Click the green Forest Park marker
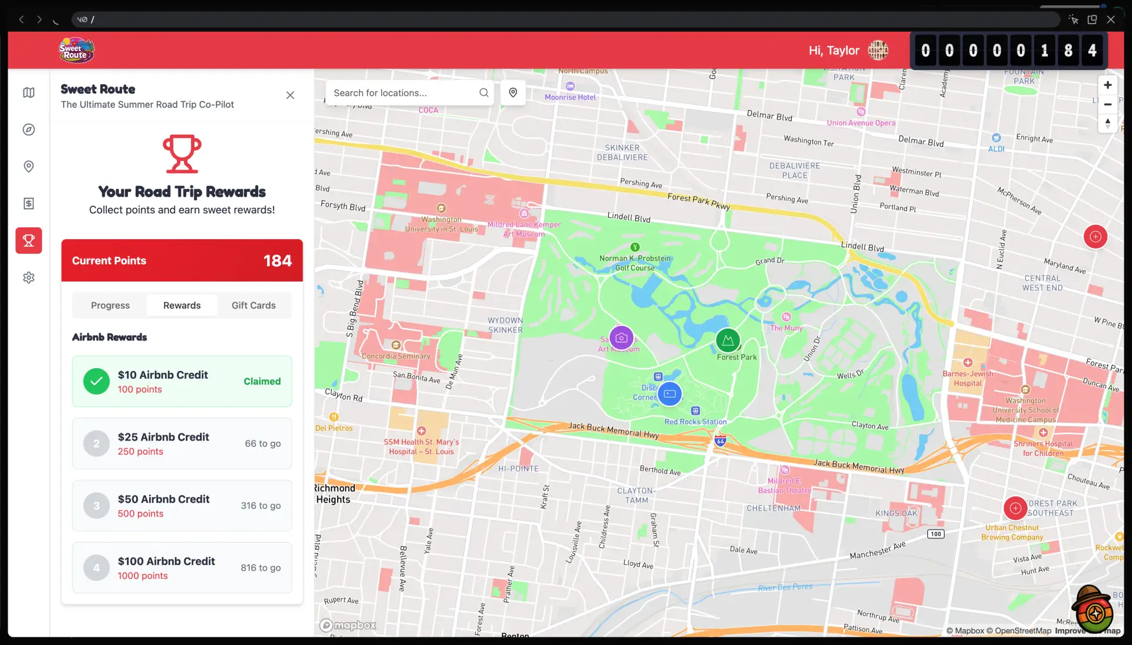This screenshot has width=1132, height=645. pos(728,340)
